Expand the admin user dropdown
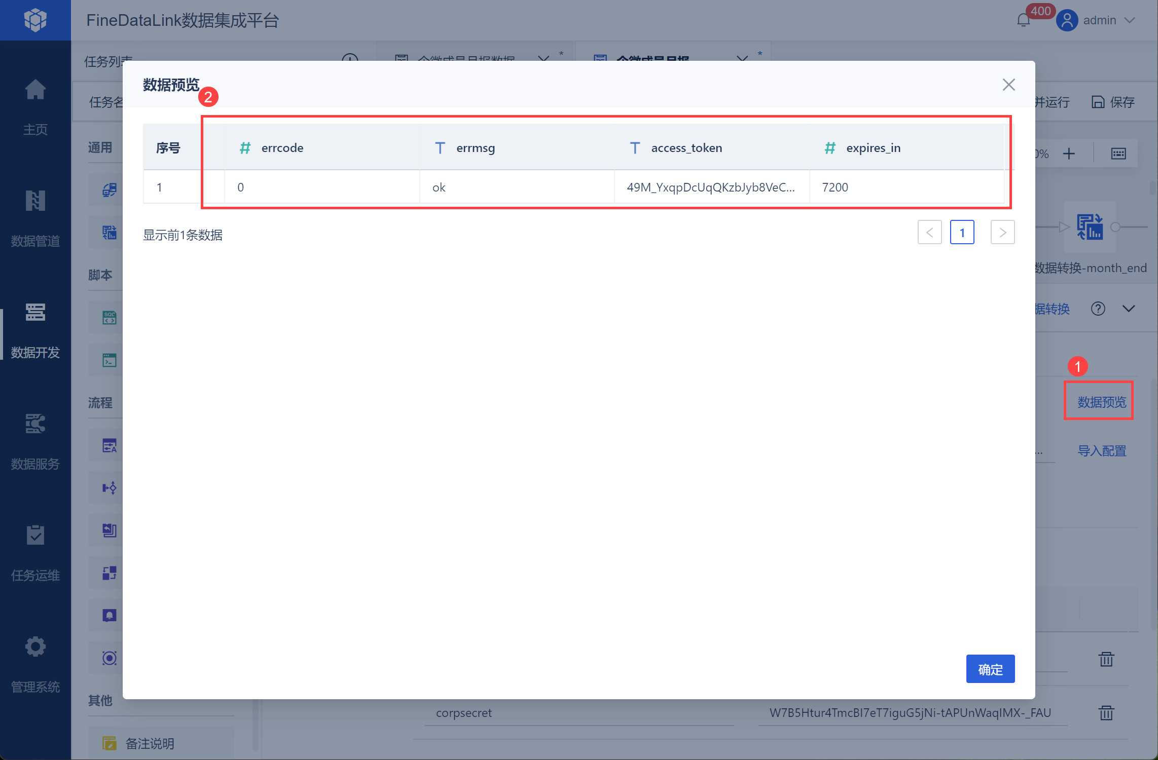The height and width of the screenshot is (760, 1158). coord(1130,20)
